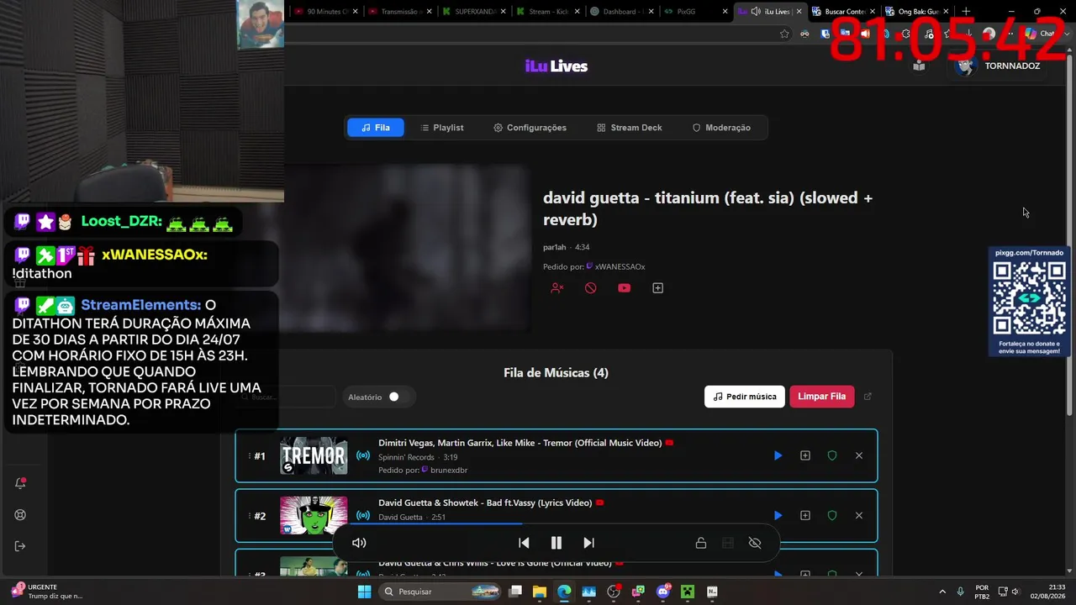
Task: Click the shield icon on Bad ft.Vassy row
Action: (x=831, y=515)
